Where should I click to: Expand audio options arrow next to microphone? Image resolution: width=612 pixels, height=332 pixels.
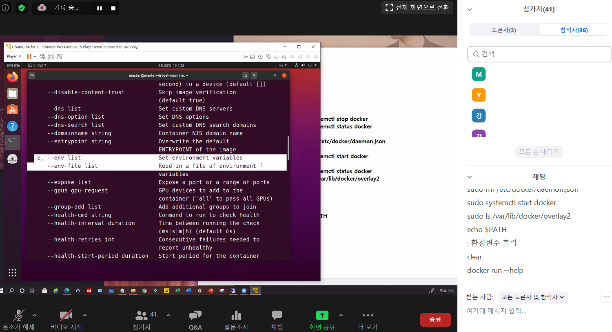coord(35,315)
